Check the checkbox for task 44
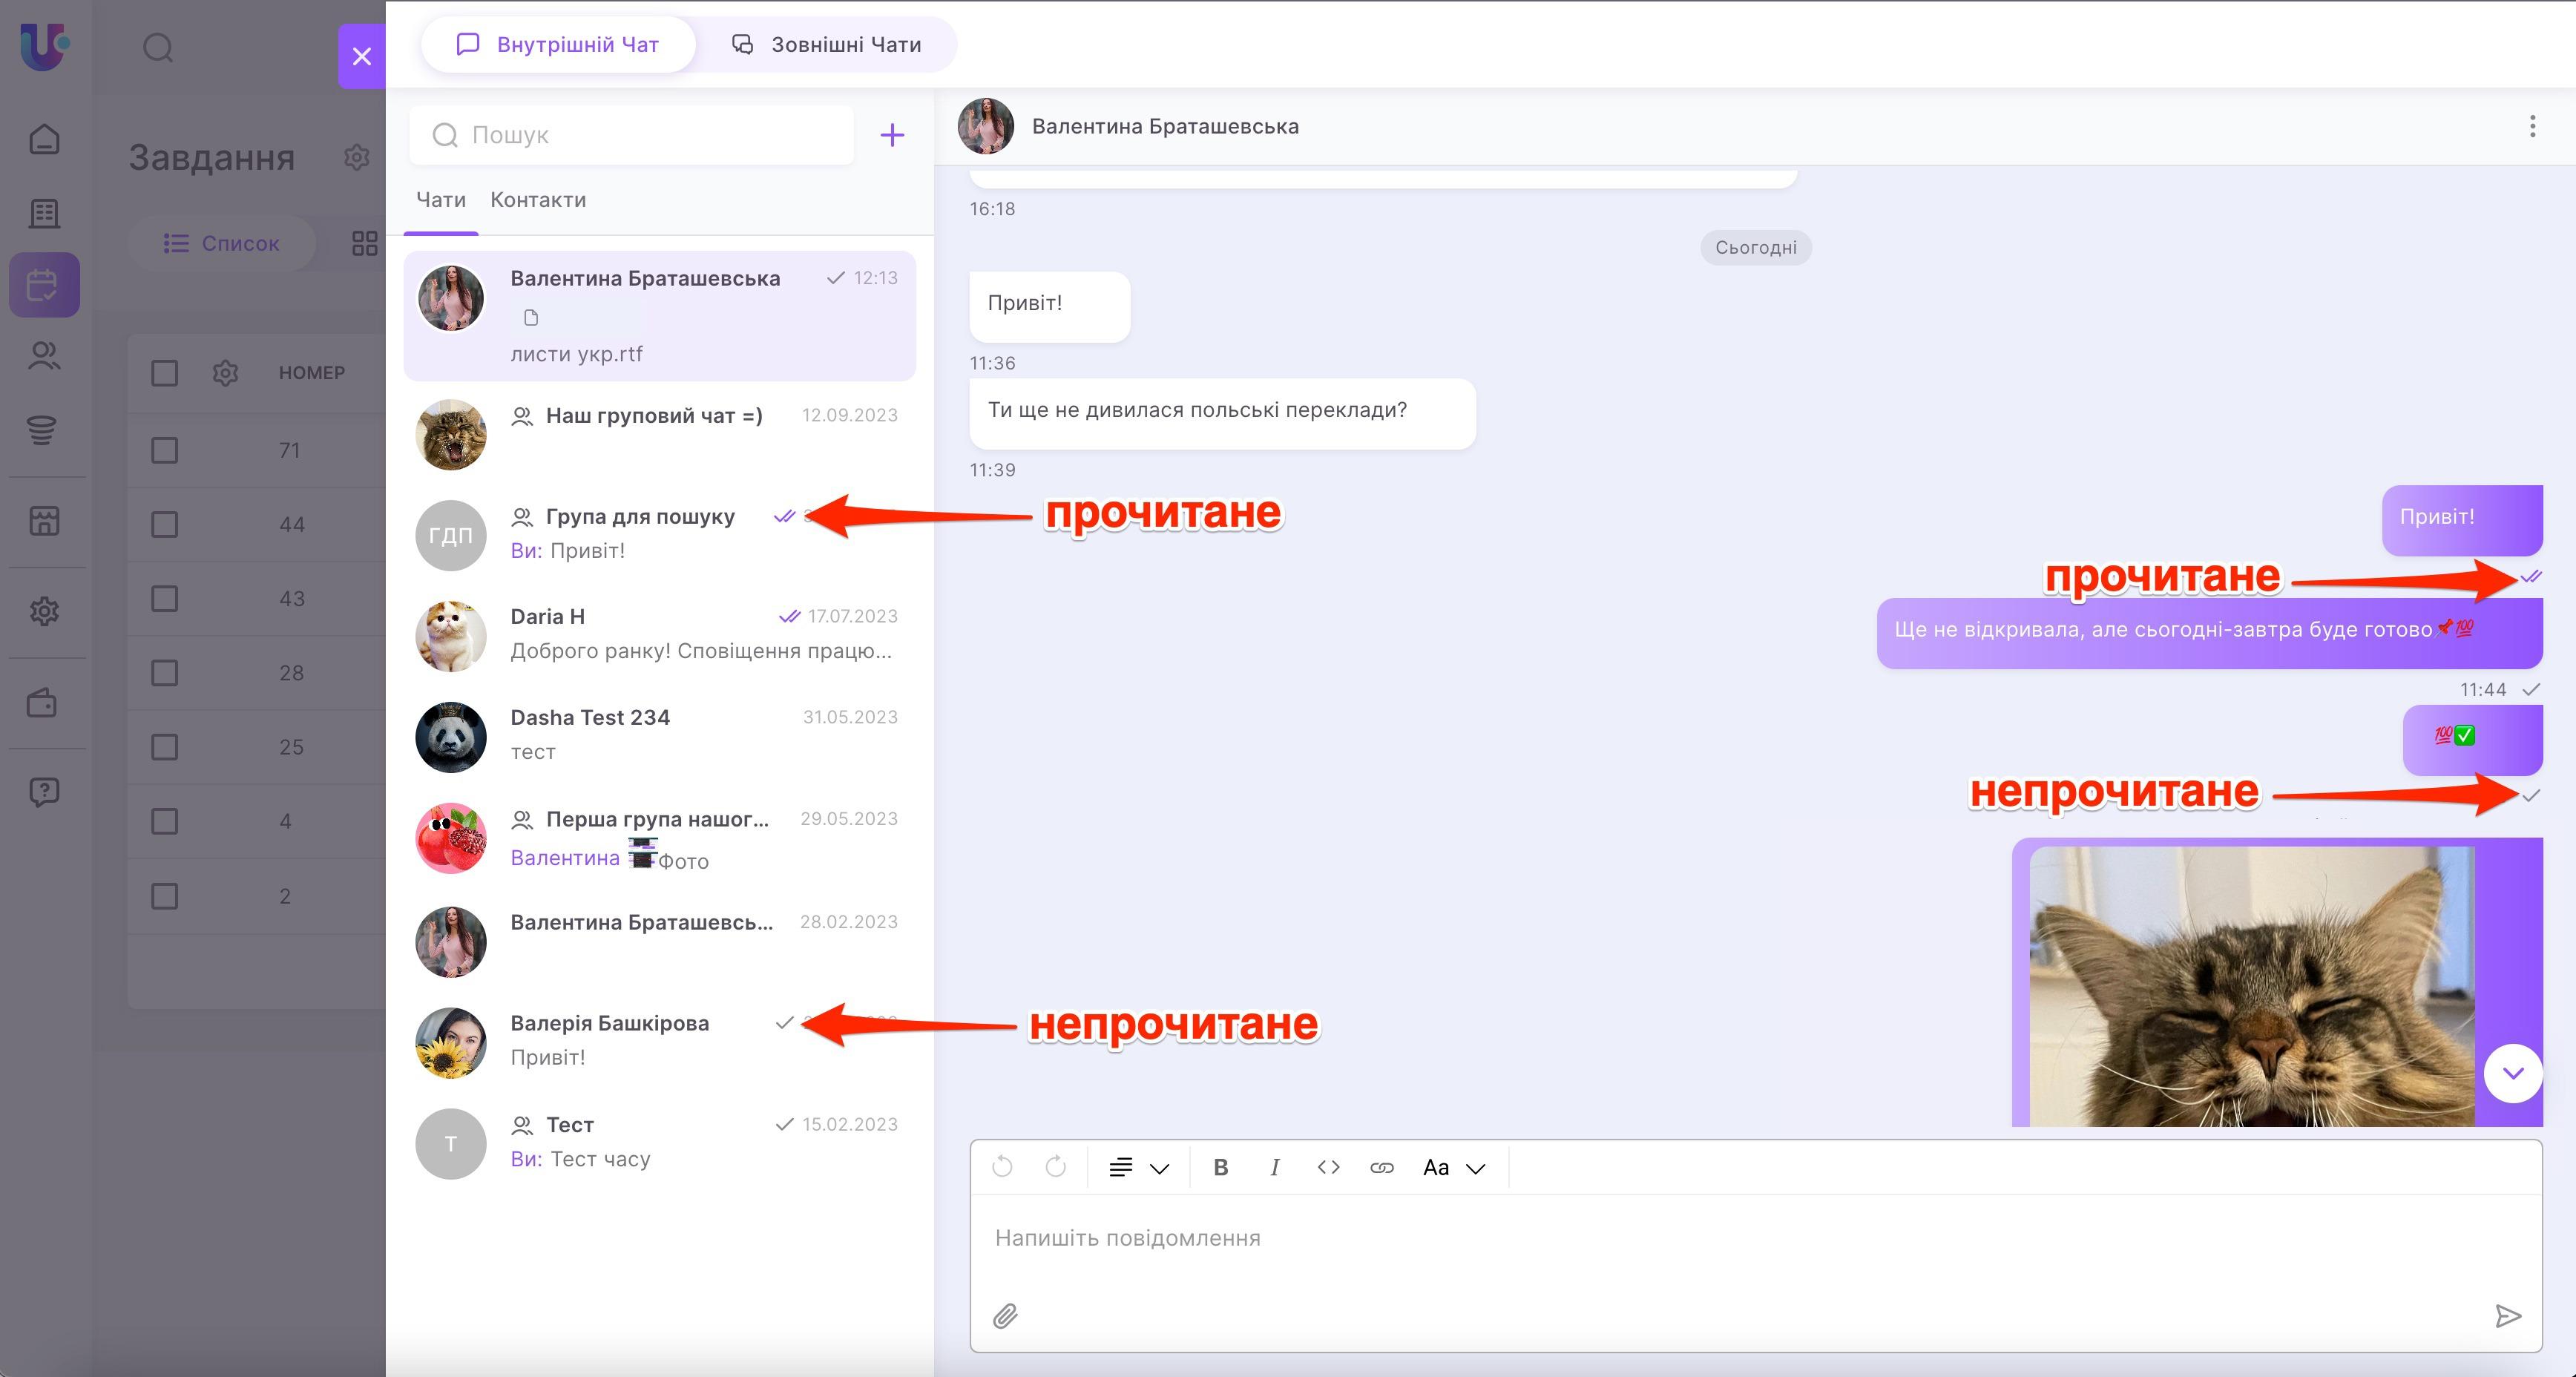The height and width of the screenshot is (1377, 2576). click(165, 524)
